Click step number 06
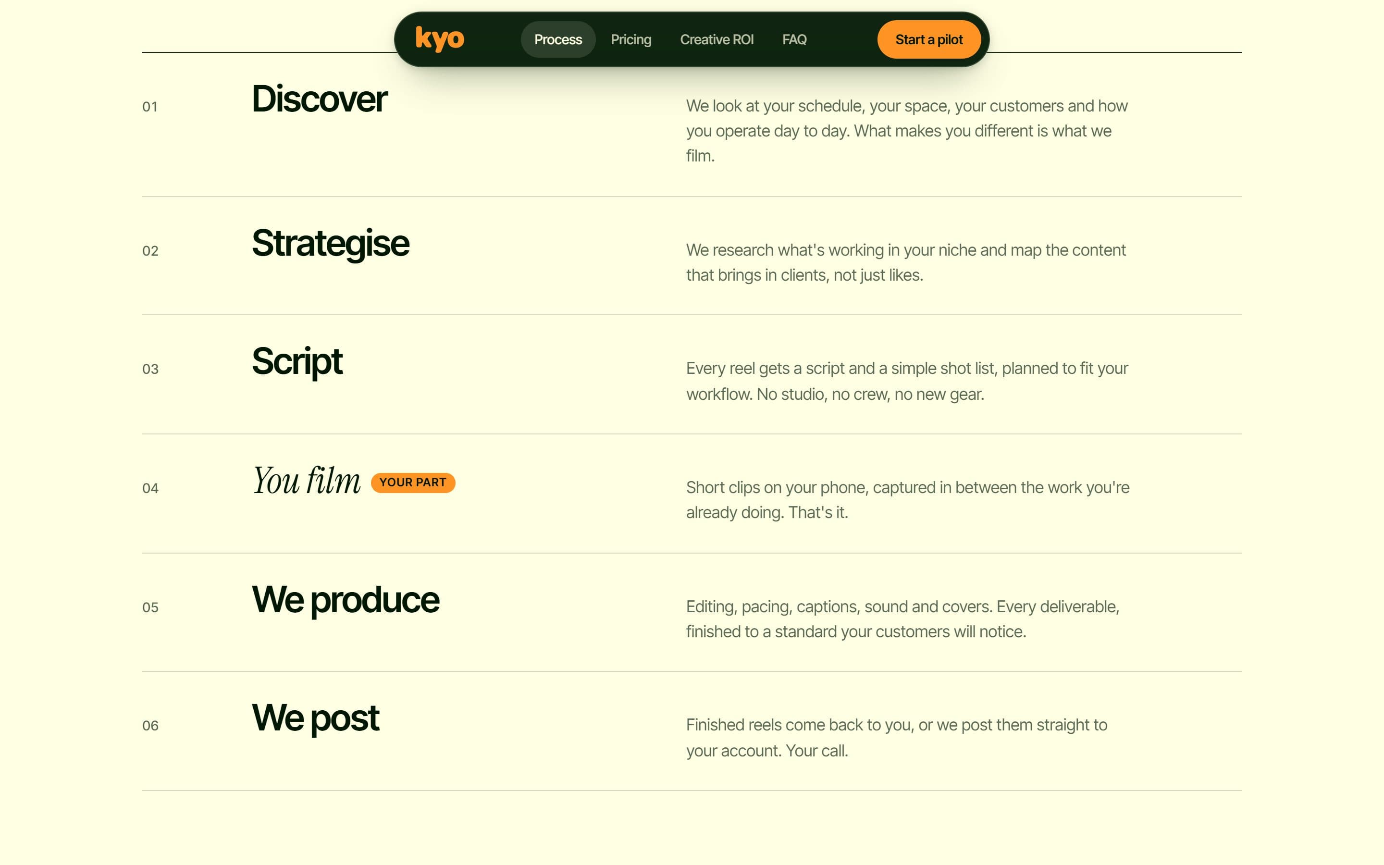Image resolution: width=1384 pixels, height=865 pixels. [x=150, y=726]
